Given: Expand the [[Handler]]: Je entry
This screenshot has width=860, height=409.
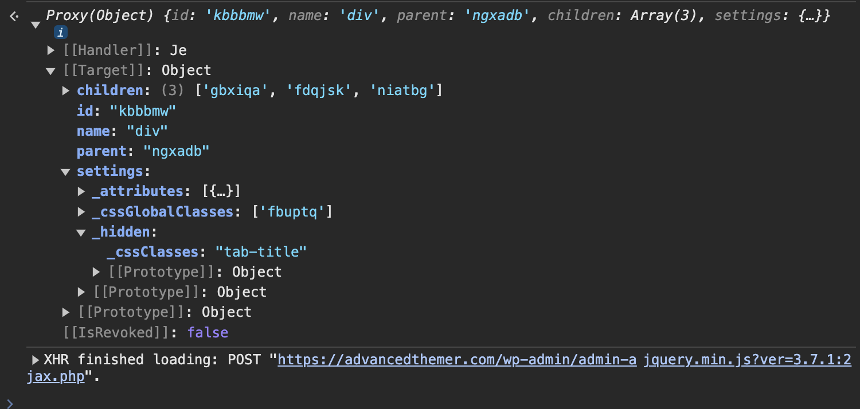Looking at the screenshot, I should pyautogui.click(x=51, y=50).
